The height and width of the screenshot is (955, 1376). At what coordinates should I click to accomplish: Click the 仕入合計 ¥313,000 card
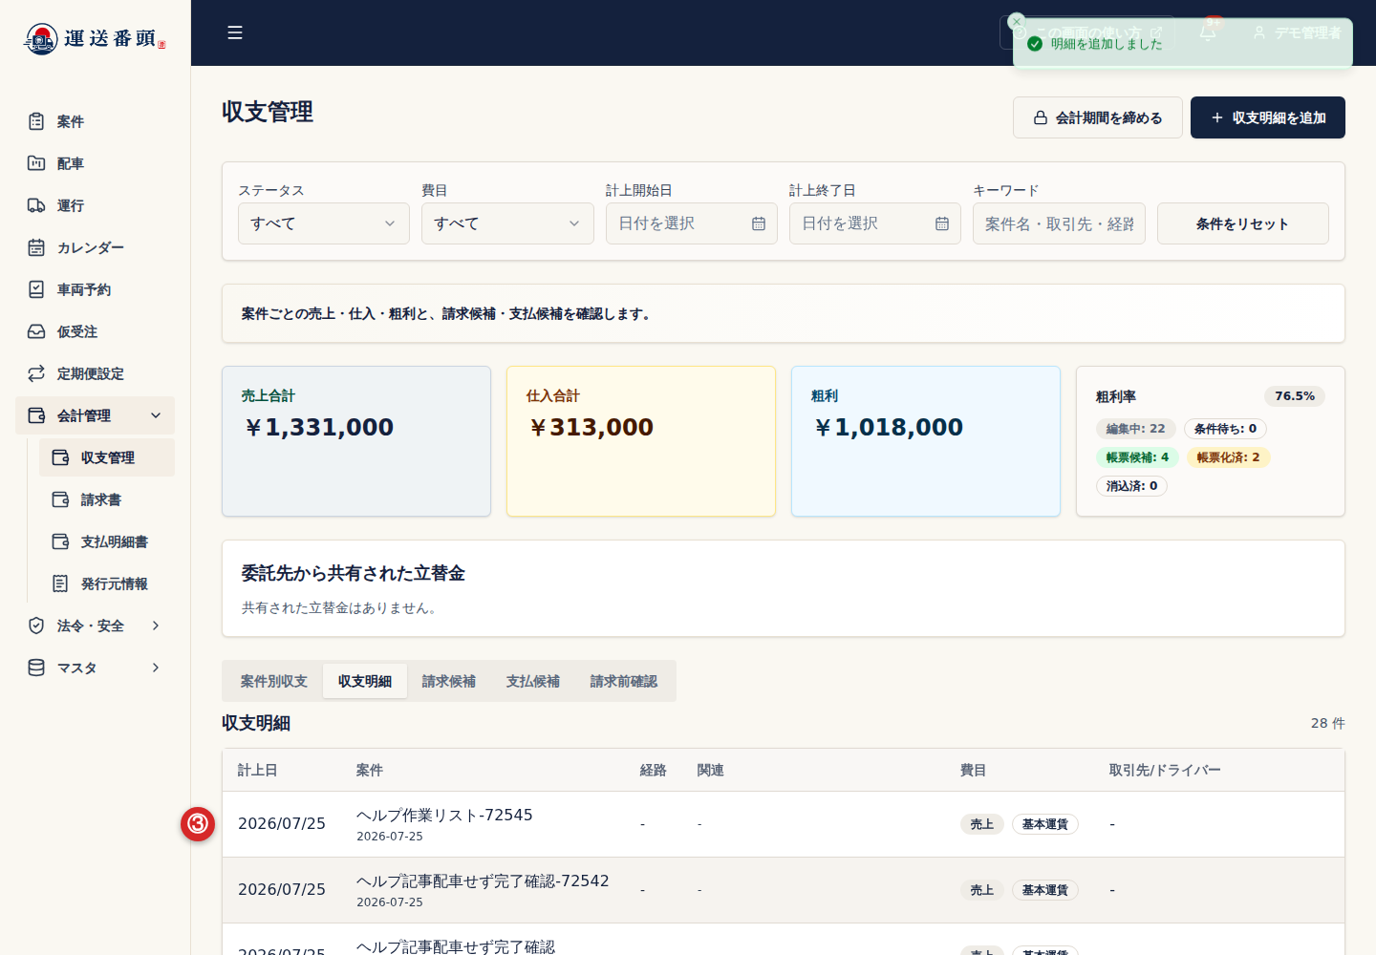click(x=641, y=441)
